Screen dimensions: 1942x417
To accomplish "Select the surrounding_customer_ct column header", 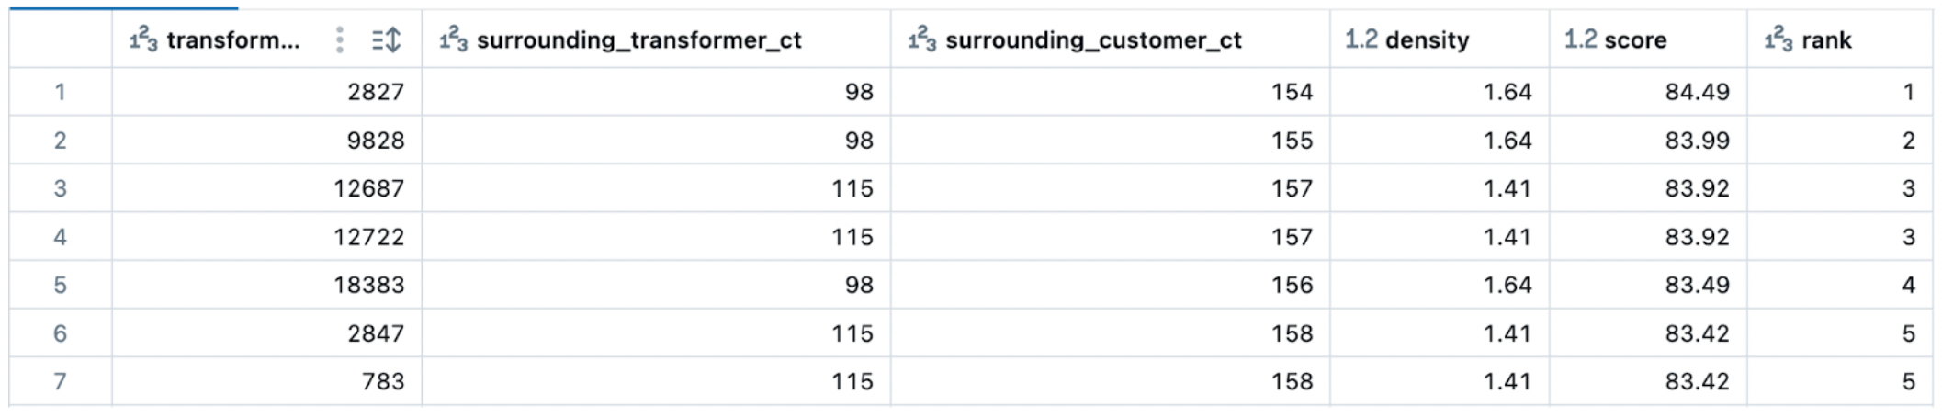I will click(1093, 39).
